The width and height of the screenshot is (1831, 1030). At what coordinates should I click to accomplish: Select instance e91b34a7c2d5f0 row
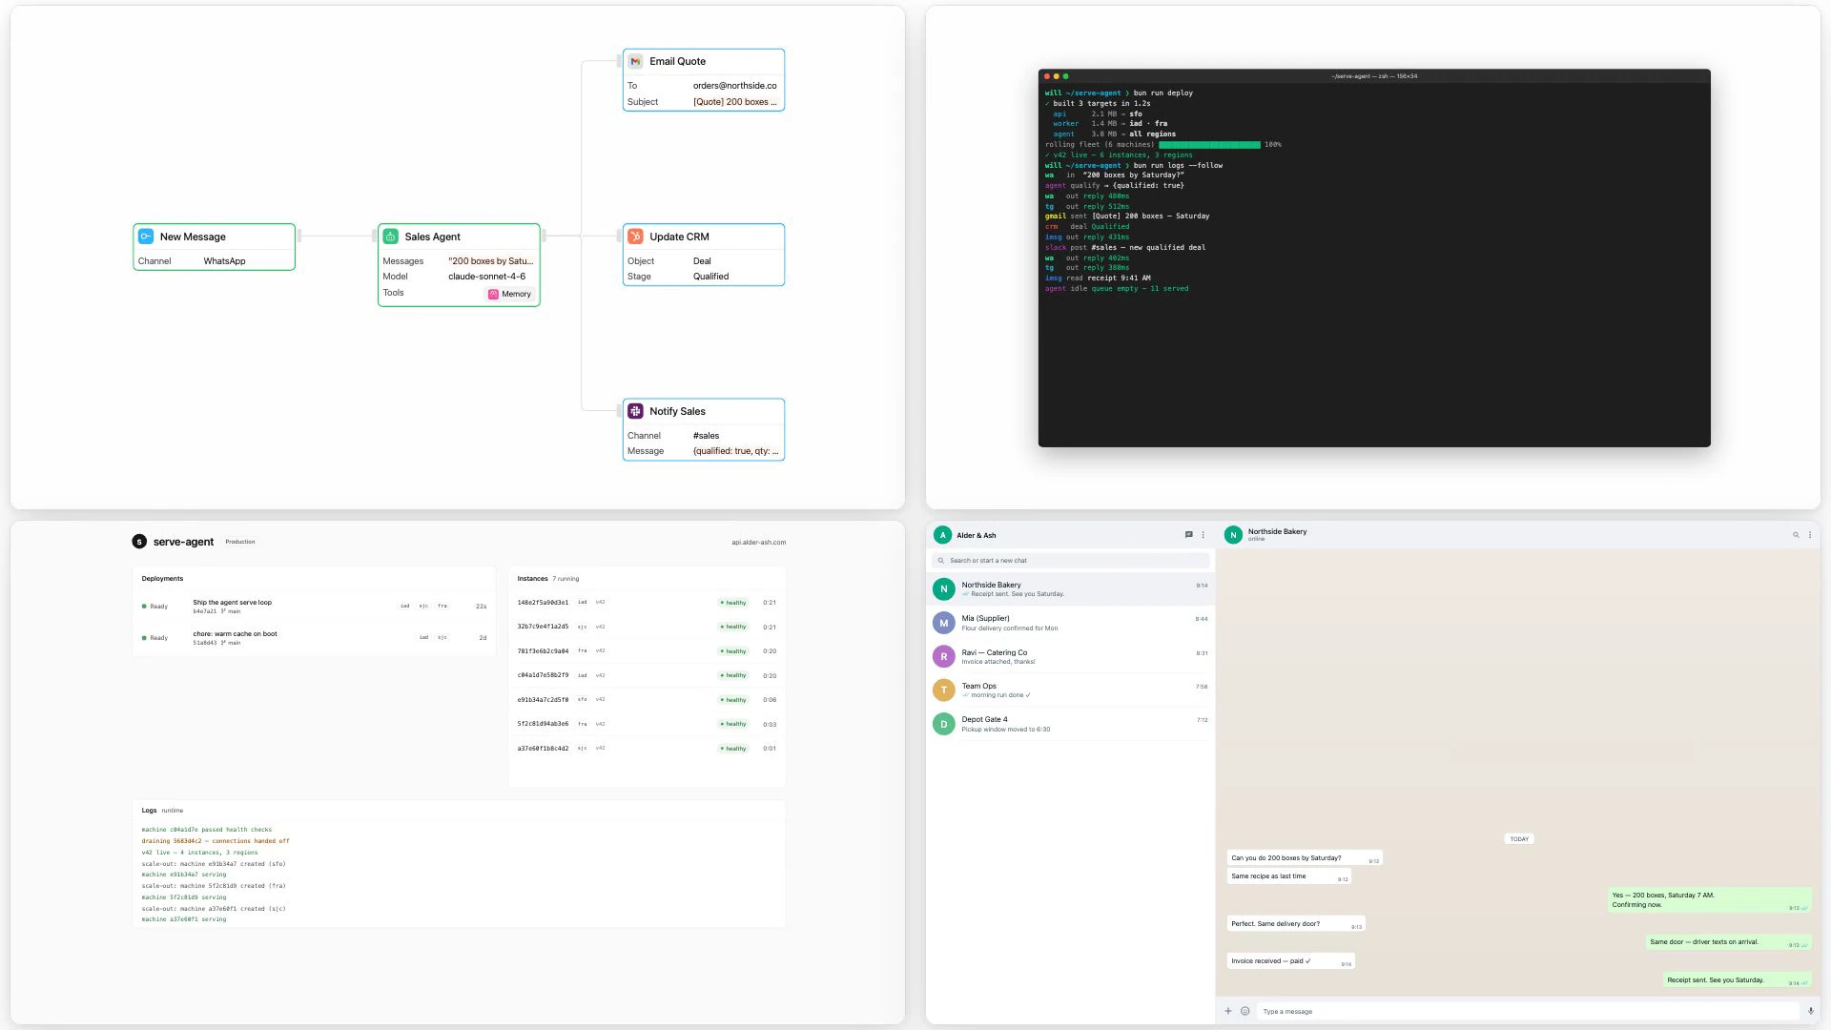(647, 700)
